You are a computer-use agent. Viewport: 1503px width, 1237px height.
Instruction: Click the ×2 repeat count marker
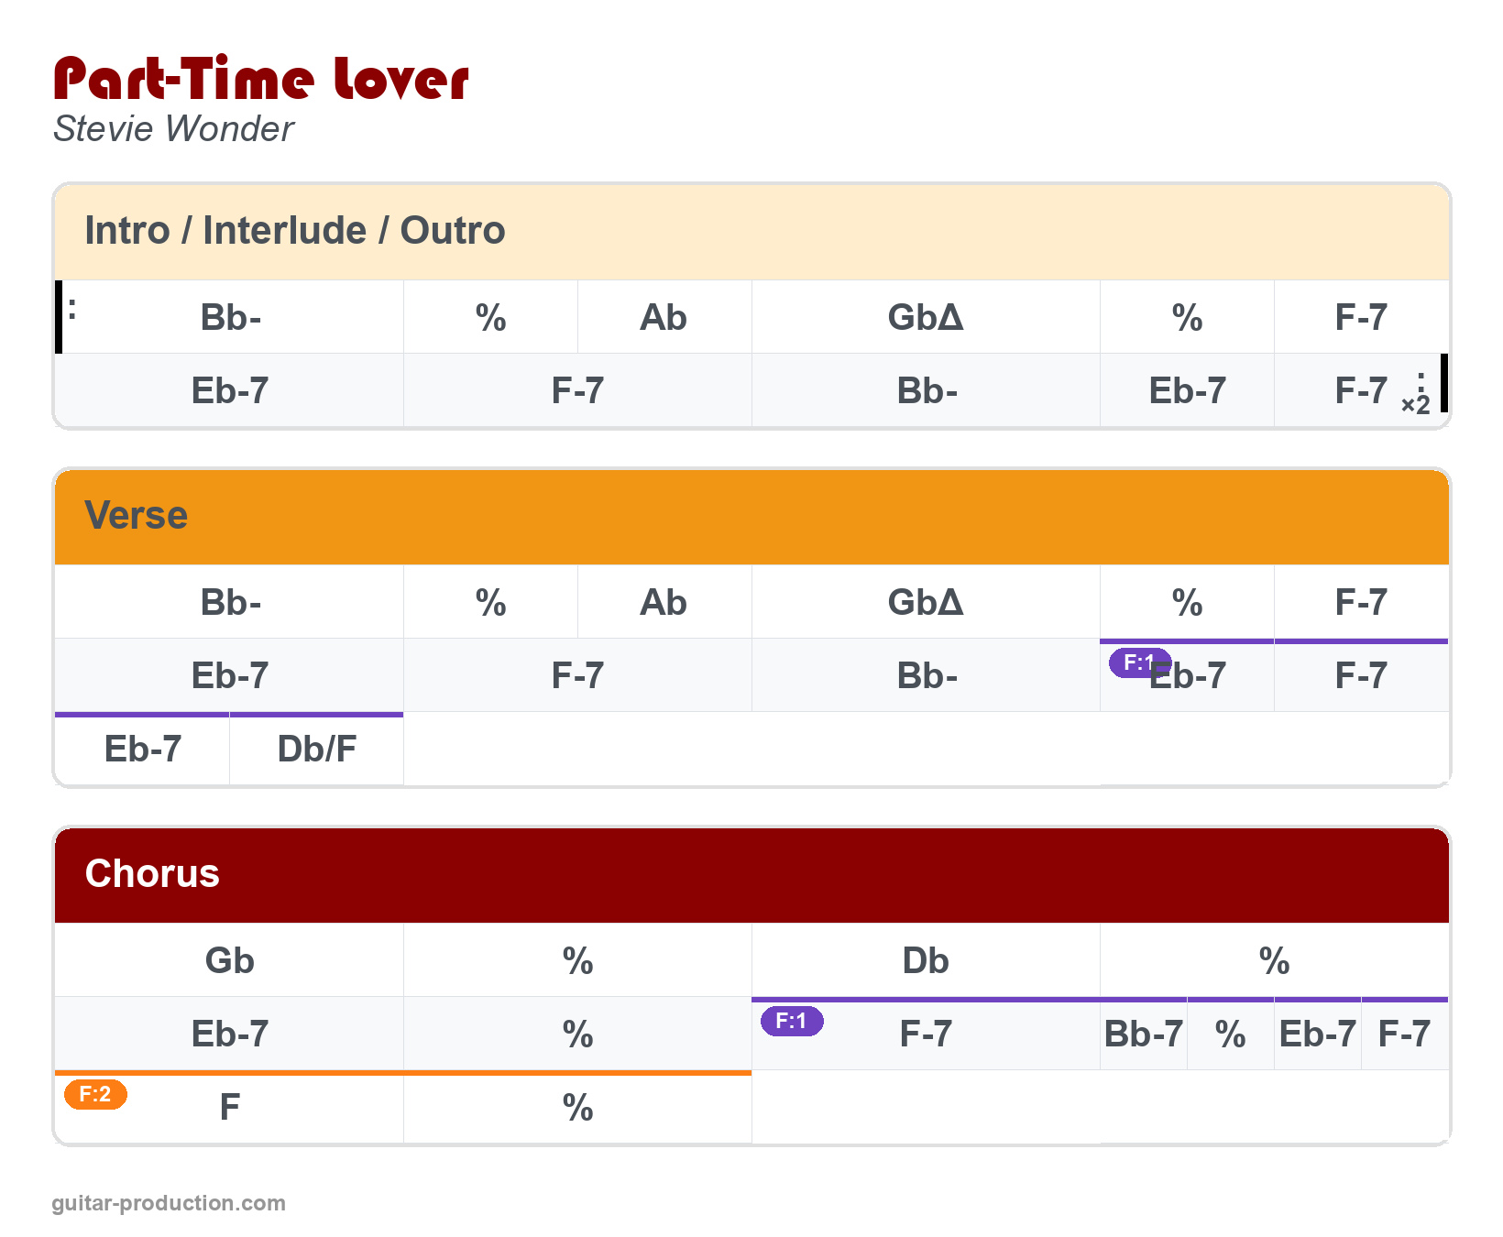point(1415,405)
